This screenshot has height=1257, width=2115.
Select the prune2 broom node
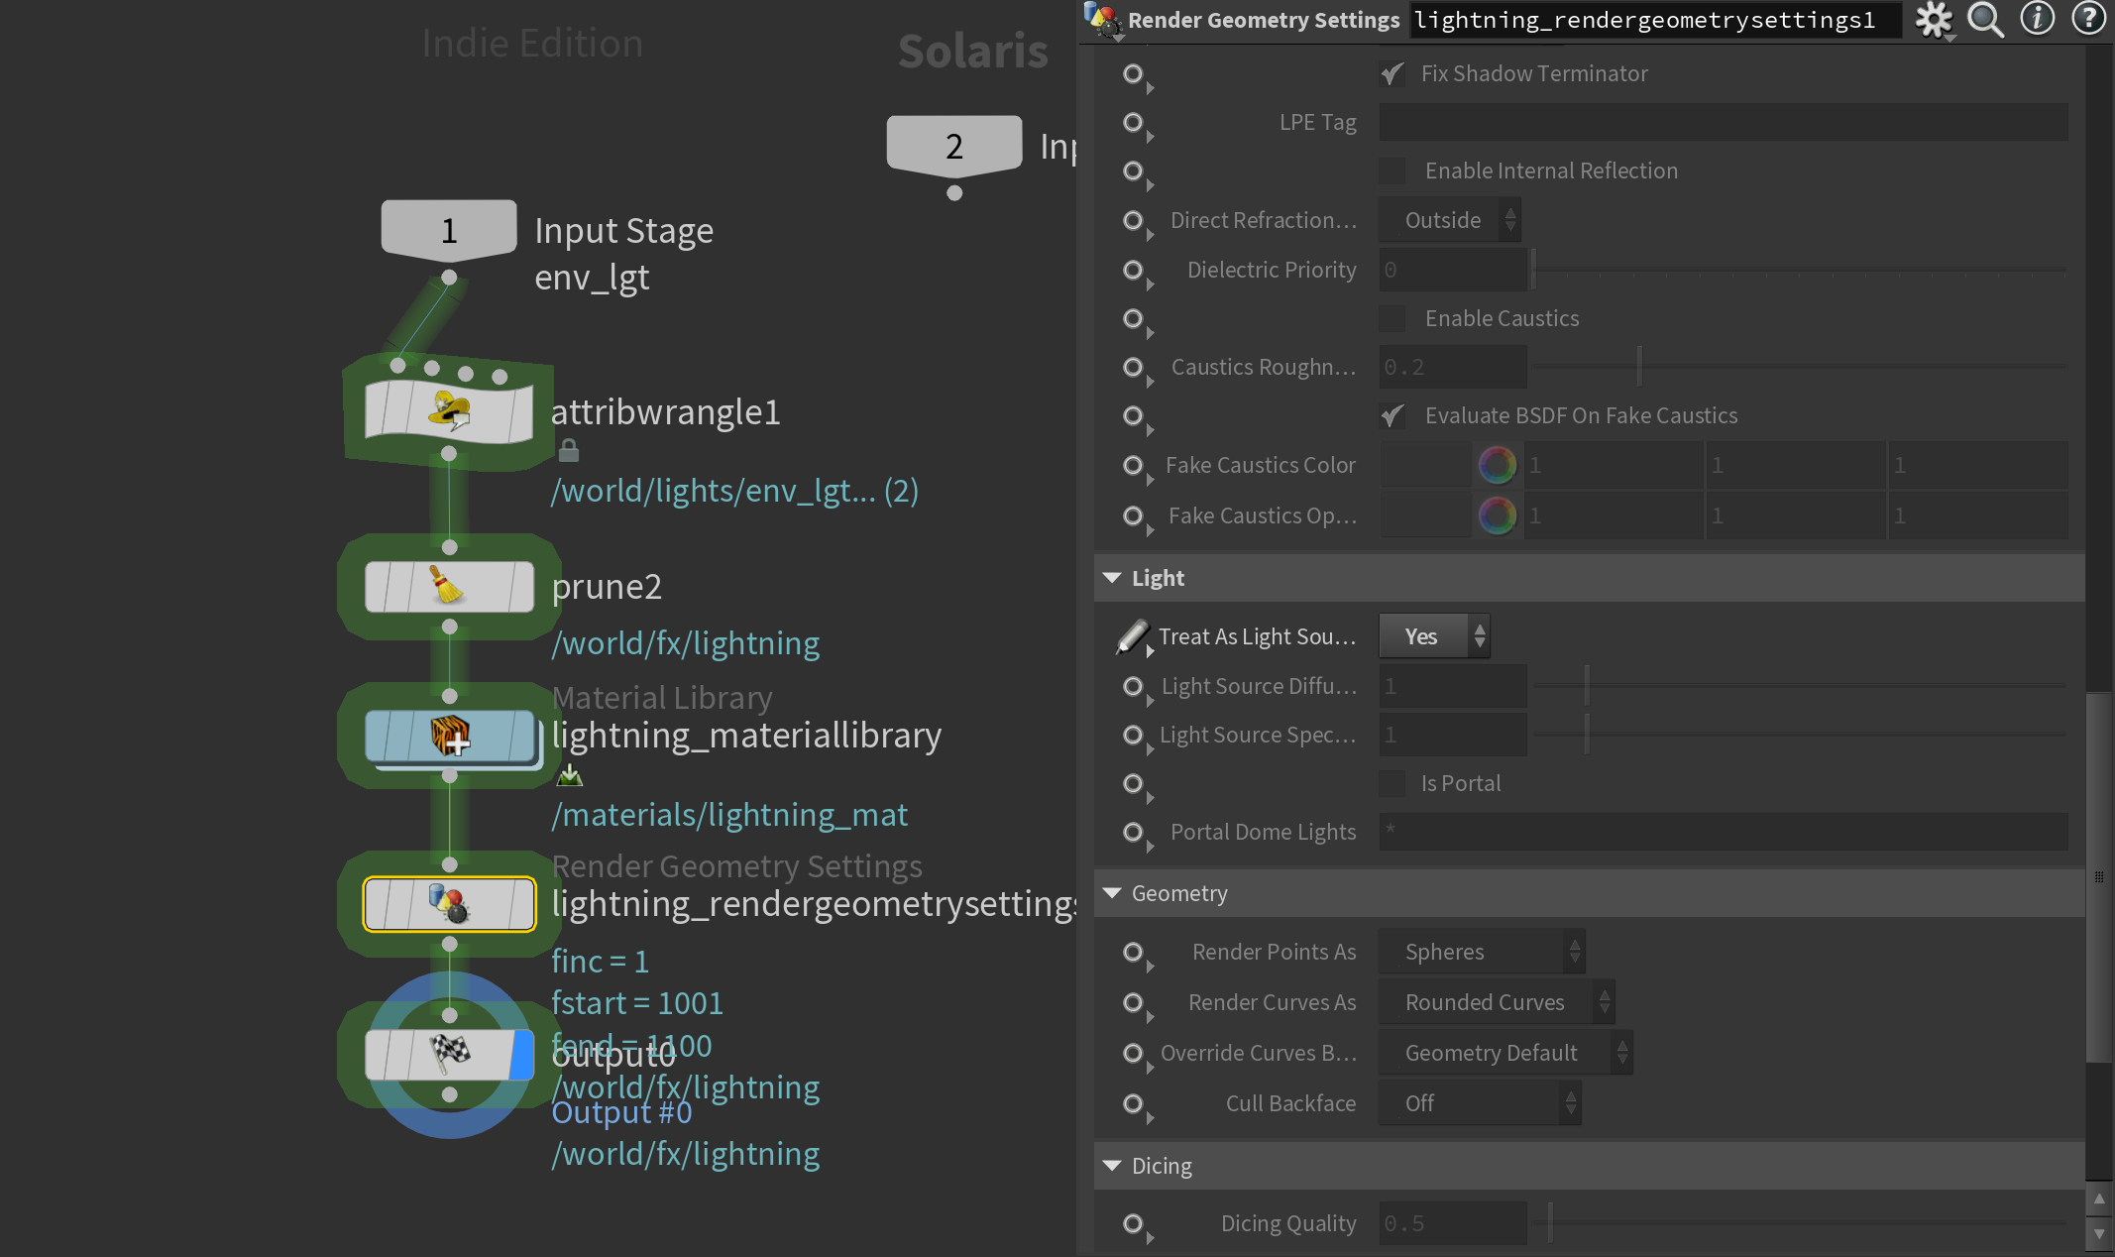[450, 586]
